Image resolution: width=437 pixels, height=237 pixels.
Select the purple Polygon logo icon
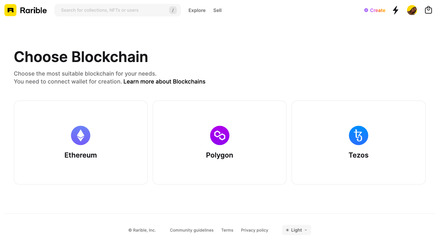coord(219,135)
